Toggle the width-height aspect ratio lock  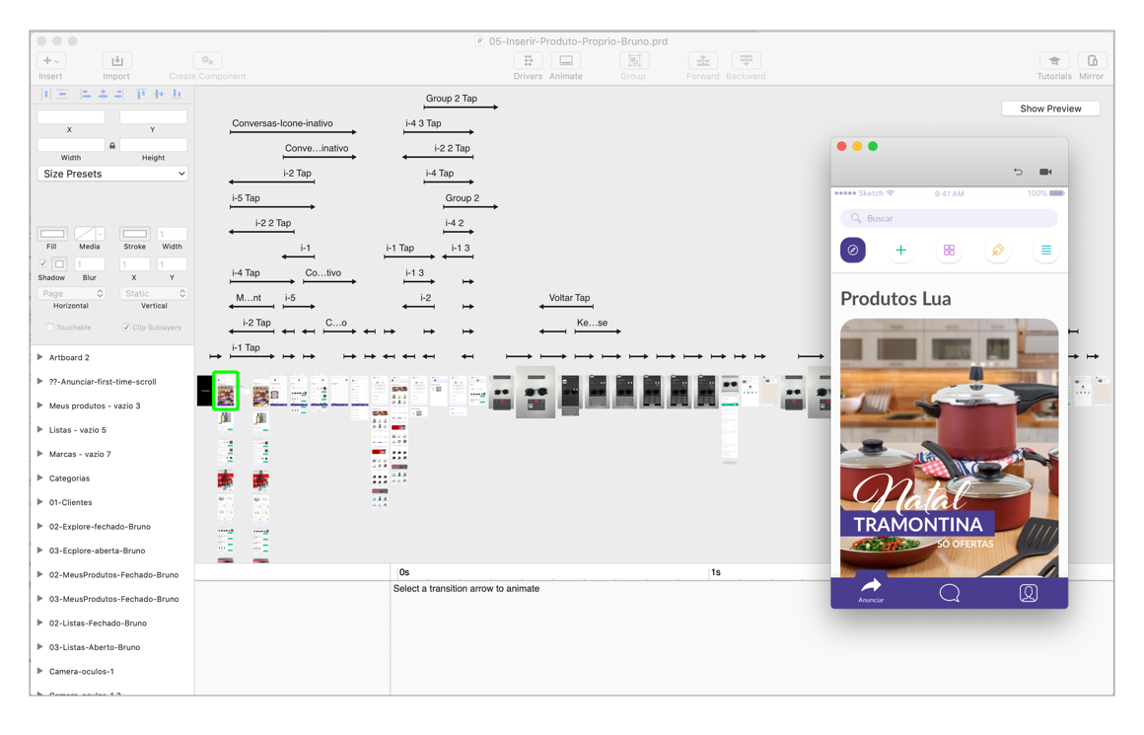pos(112,145)
